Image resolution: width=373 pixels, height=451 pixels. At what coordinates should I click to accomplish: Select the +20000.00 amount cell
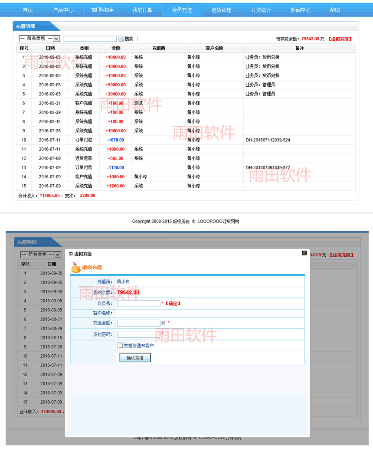pyautogui.click(x=116, y=94)
